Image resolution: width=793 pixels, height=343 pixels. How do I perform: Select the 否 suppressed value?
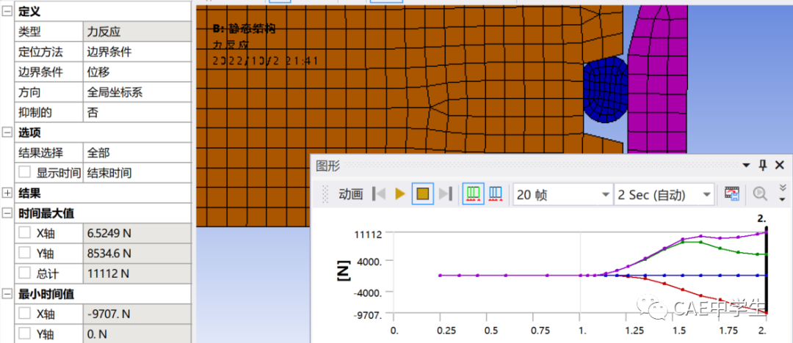[x=137, y=113]
